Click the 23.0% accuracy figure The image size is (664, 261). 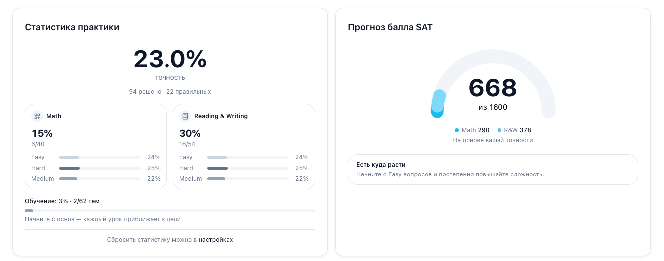170,59
